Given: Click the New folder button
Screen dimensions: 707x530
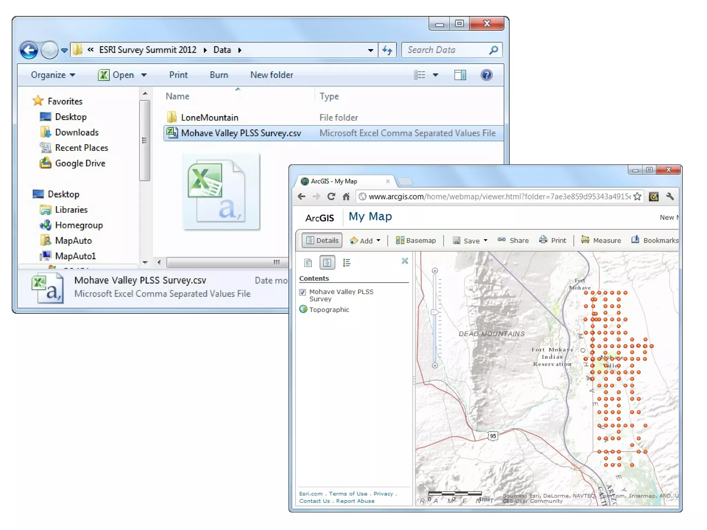Looking at the screenshot, I should point(271,75).
